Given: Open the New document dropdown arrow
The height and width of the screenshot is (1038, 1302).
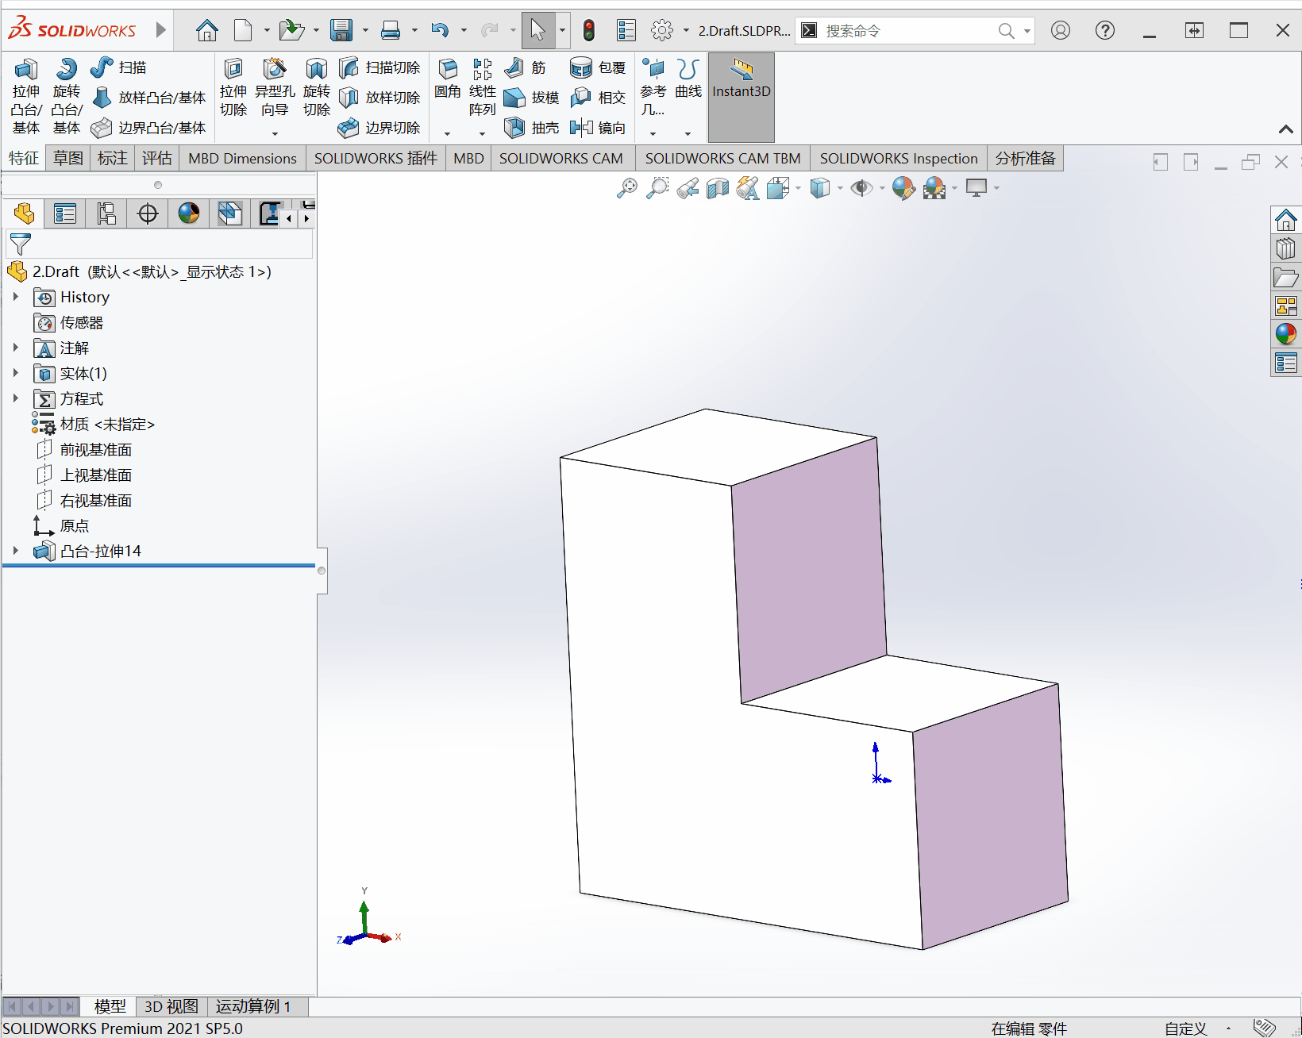Looking at the screenshot, I should click(x=267, y=31).
